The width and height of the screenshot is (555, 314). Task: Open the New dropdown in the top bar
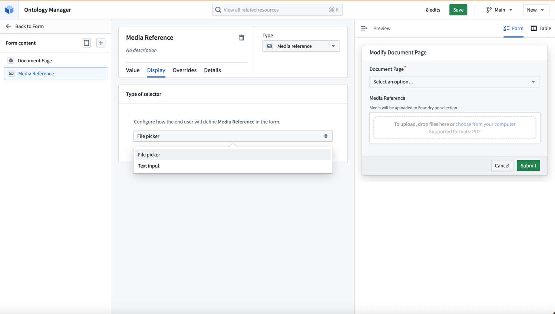[536, 10]
